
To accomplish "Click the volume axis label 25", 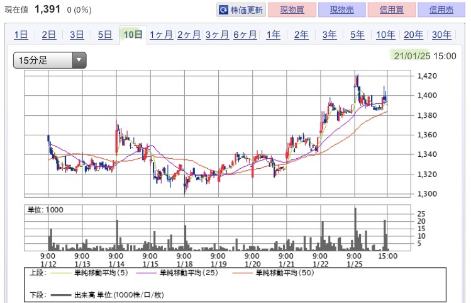I will click(x=421, y=214).
